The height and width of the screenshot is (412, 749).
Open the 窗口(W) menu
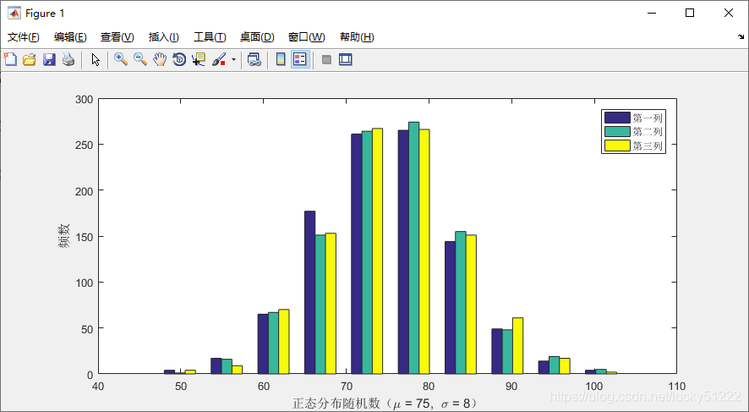point(307,37)
